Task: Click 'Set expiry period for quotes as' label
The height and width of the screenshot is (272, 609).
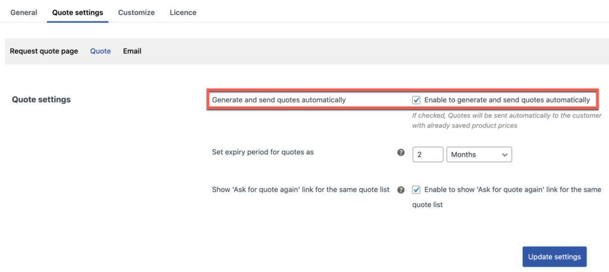Action: (x=263, y=152)
